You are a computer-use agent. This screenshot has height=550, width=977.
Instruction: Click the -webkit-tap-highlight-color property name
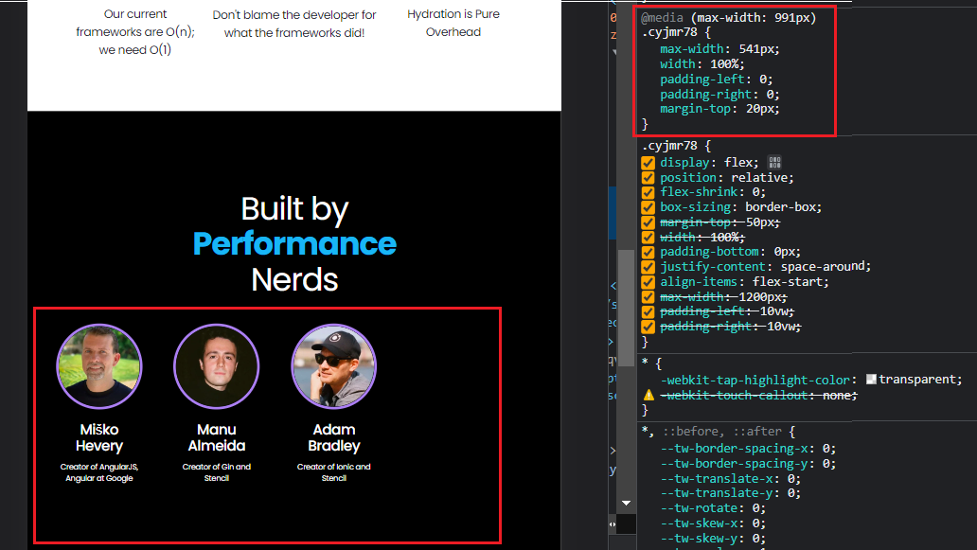[755, 380]
